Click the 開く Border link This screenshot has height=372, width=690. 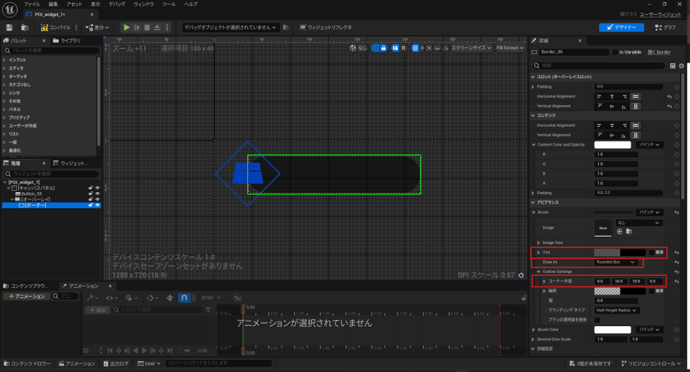(x=658, y=52)
